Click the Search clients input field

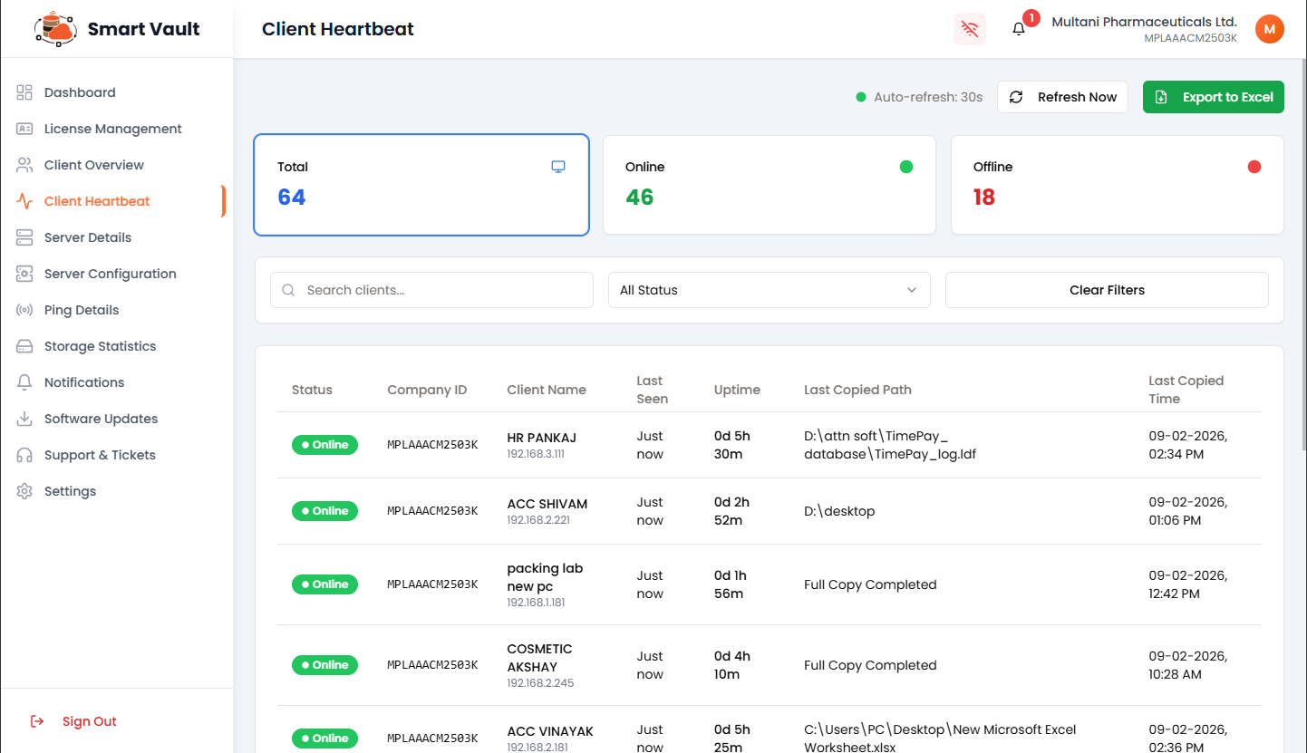[431, 289]
